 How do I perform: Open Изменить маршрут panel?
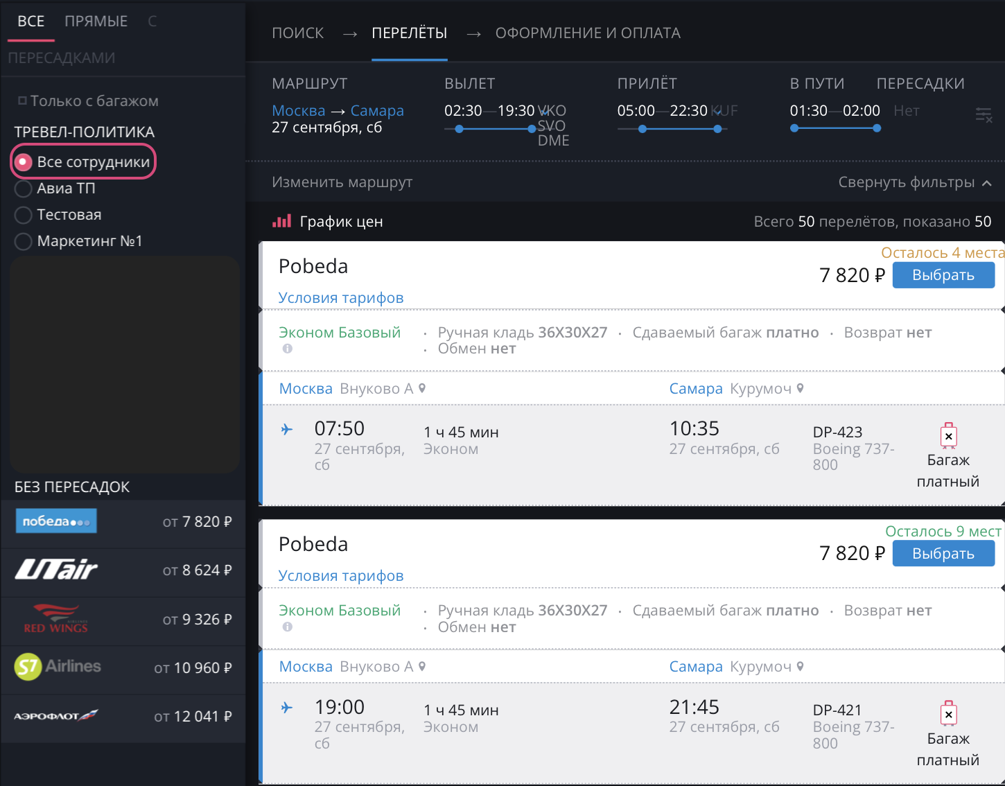[x=342, y=182]
